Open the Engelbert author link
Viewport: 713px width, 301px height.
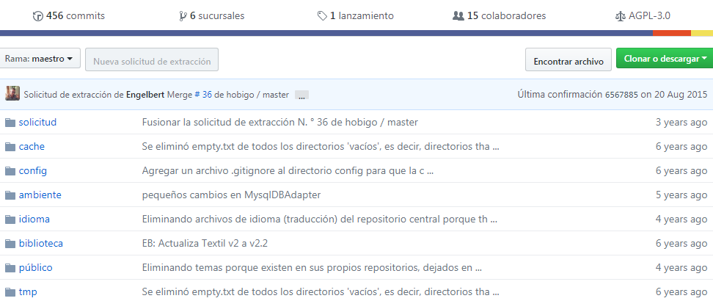click(145, 95)
